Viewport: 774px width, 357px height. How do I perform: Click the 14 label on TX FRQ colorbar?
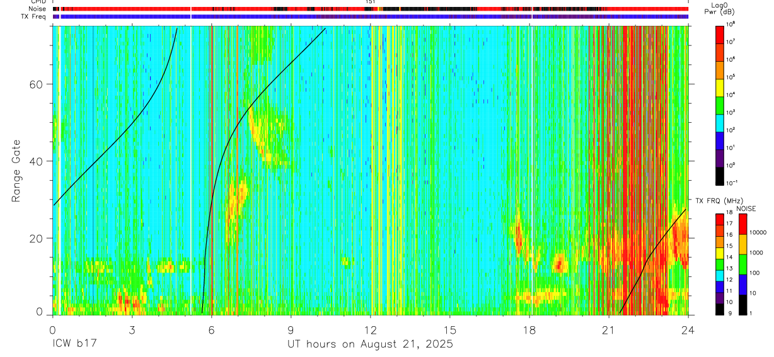[729, 258]
